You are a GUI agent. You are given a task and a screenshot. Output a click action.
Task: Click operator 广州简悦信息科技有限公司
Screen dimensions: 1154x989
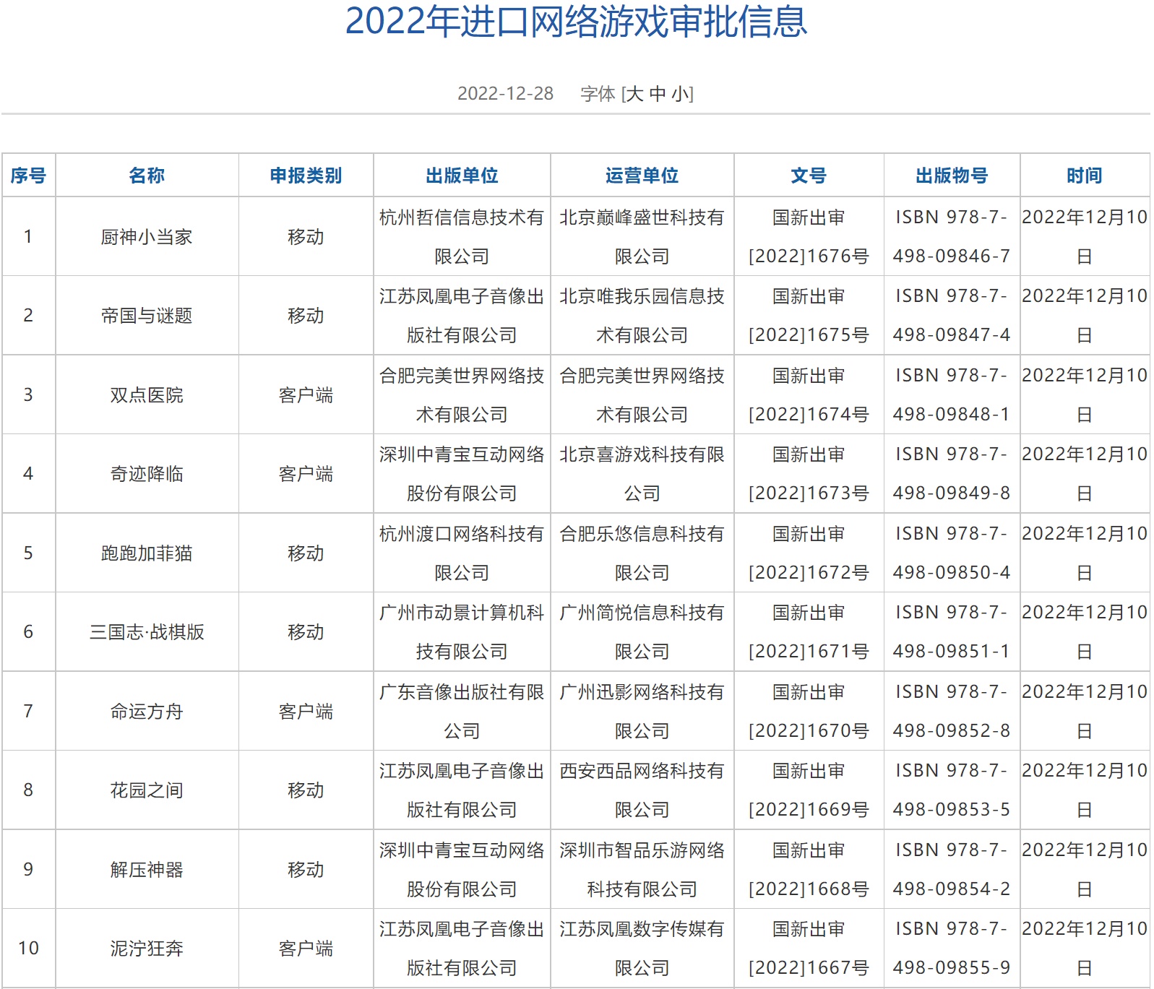click(x=642, y=632)
